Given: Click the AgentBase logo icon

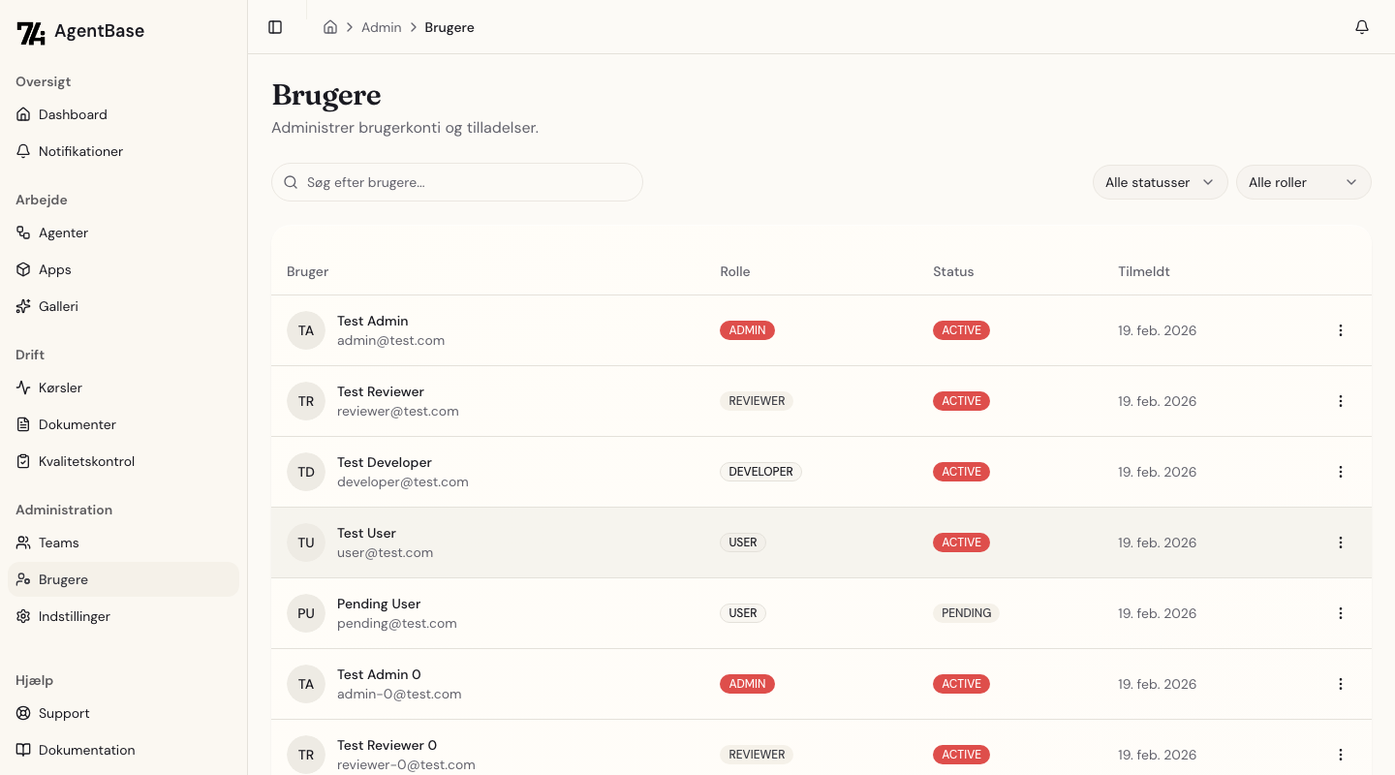Looking at the screenshot, I should (31, 32).
